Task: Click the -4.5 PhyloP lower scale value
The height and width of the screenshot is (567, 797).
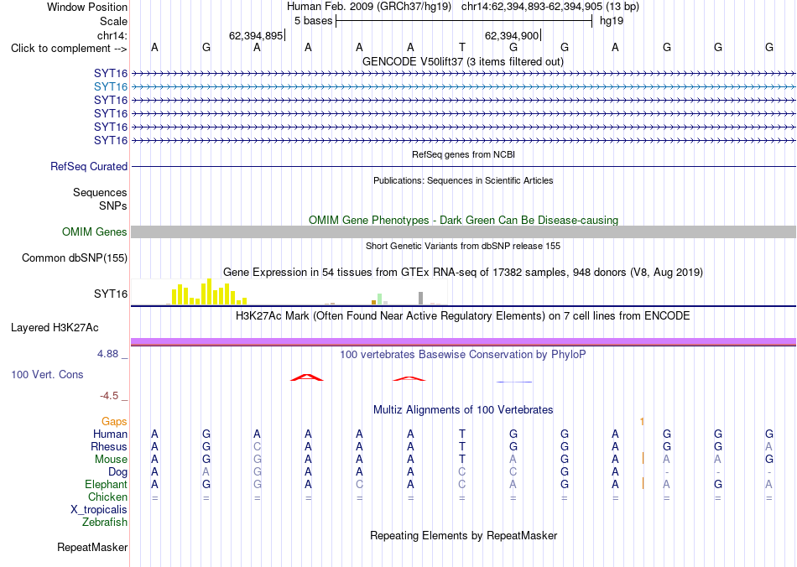Action: [109, 396]
